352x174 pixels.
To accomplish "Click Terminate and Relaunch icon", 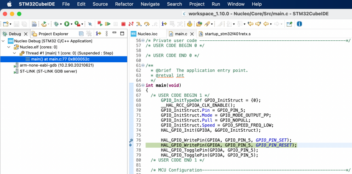I will (x=101, y=24).
